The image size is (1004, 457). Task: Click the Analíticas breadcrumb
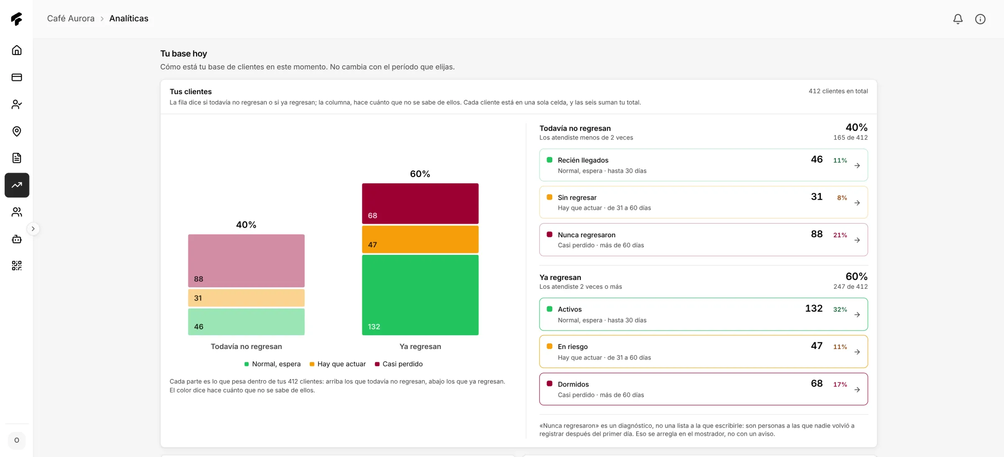pyautogui.click(x=129, y=18)
